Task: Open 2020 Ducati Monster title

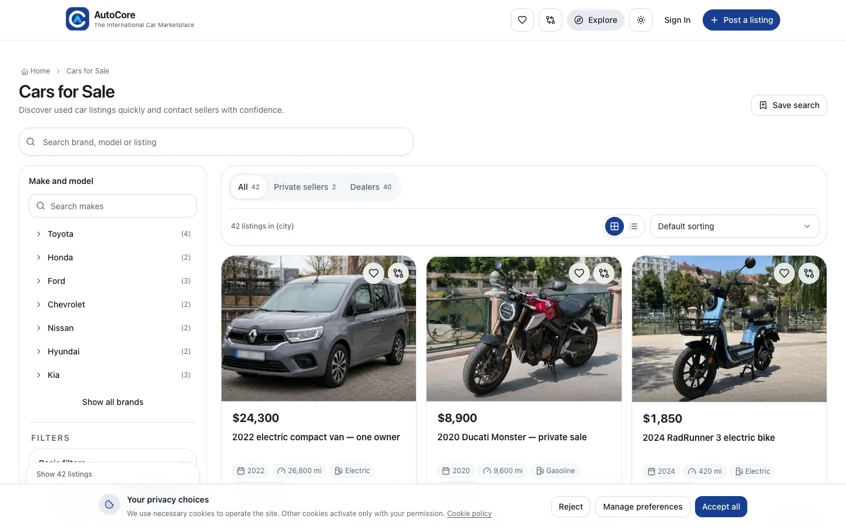Action: coord(512,437)
